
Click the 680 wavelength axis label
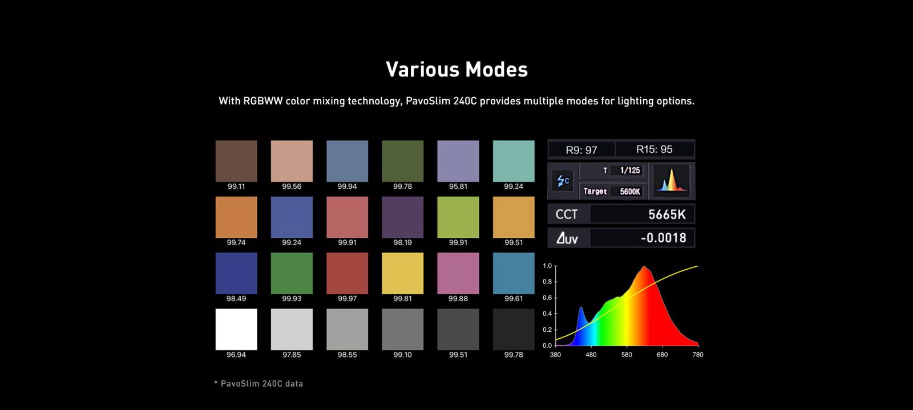pyautogui.click(x=662, y=355)
